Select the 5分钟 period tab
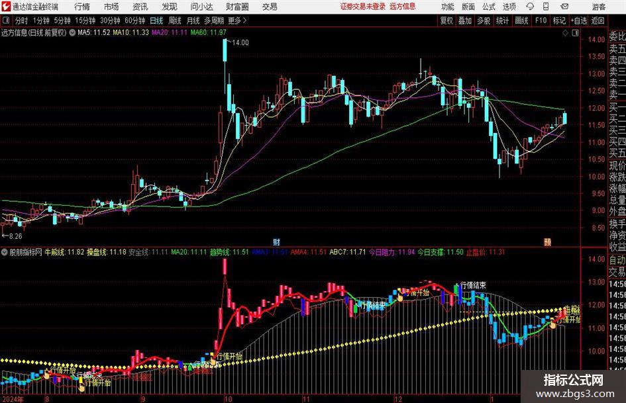The height and width of the screenshot is (403, 626). [62, 21]
